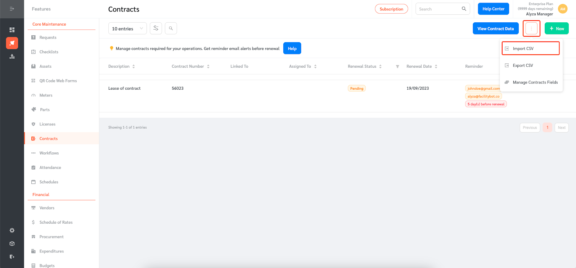
Task: Click the logout icon at bottom left
Action: coord(12,257)
